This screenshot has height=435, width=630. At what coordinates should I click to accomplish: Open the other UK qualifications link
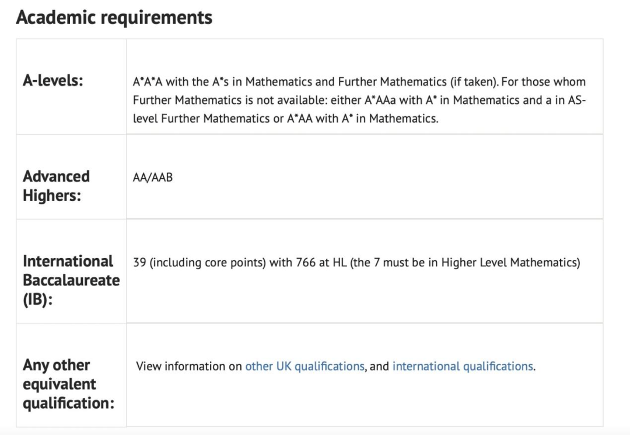pyautogui.click(x=304, y=366)
